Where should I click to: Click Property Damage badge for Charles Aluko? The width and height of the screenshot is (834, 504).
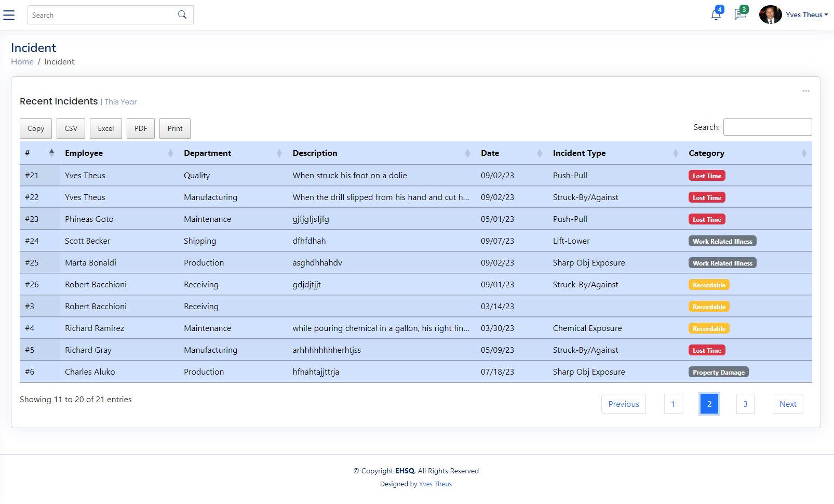coord(718,372)
